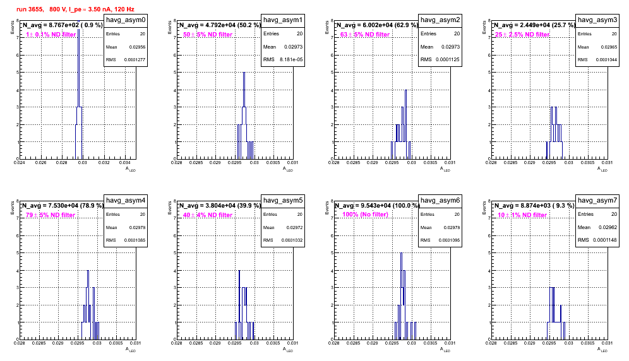Click the N_avg = 3.804e+04 label
Screen dimensions: 629x361
[x=220, y=205]
